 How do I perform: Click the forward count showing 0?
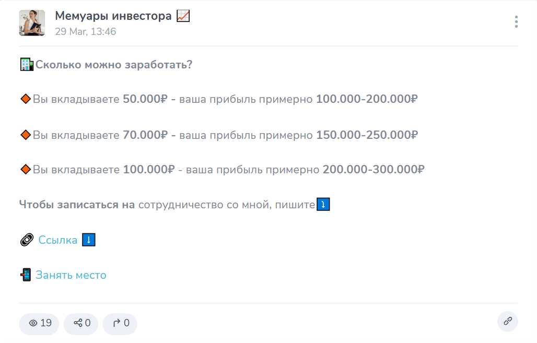(x=120, y=324)
